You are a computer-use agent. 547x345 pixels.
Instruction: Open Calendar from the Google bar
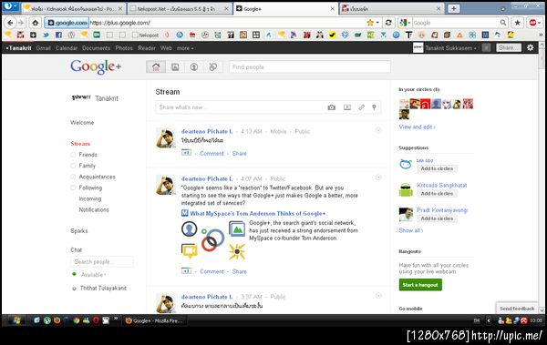67,48
